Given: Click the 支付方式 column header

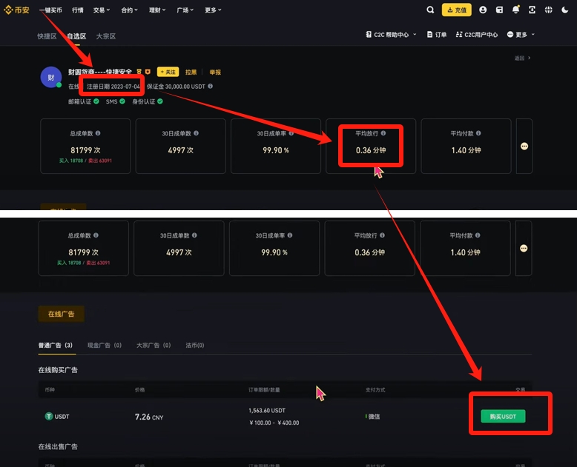Looking at the screenshot, I should tap(375, 390).
